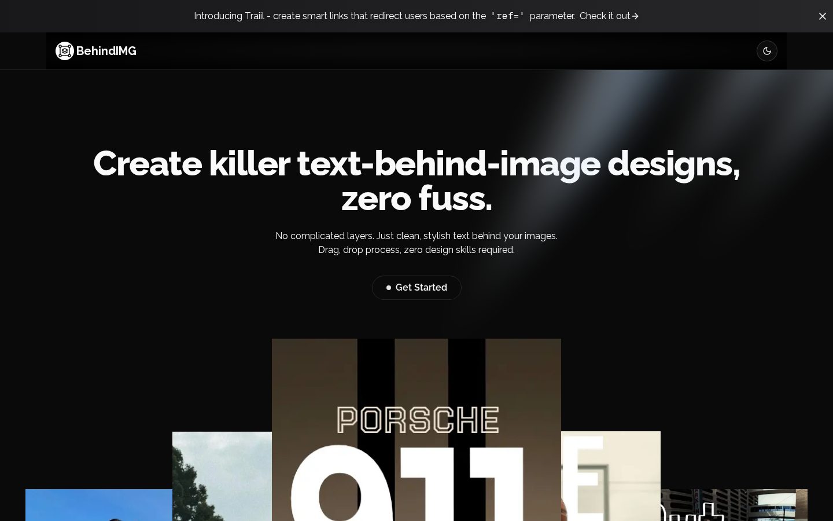The height and width of the screenshot is (521, 833).
Task: Click the 'Create killer text-behind-image designs' headline
Action: pos(417,163)
